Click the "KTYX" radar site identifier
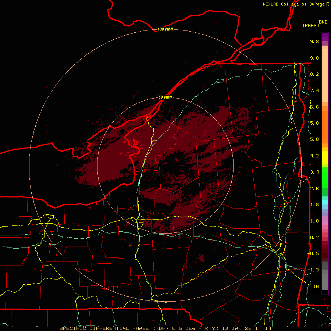This screenshot has height=331, width=331. tap(212, 328)
